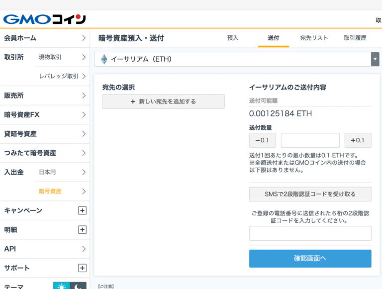Image resolution: width=382 pixels, height=289 pixels.
Task: Click the chevron next to API
Action: click(84, 249)
